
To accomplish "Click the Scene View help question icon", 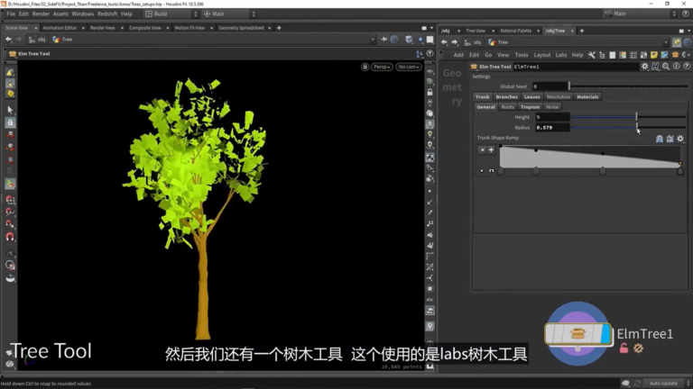I will click(430, 54).
